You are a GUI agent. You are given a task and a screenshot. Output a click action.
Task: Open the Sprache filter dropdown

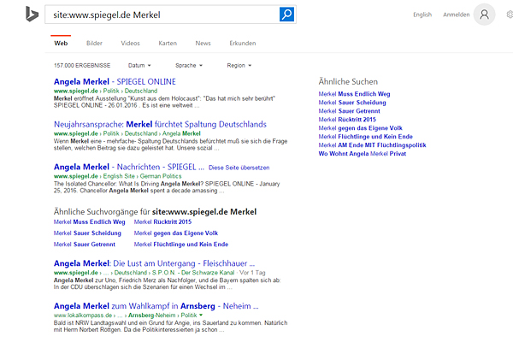click(x=189, y=65)
